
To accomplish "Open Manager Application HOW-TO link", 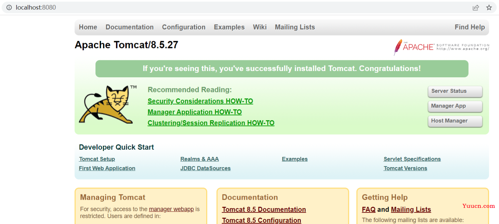I will point(195,112).
